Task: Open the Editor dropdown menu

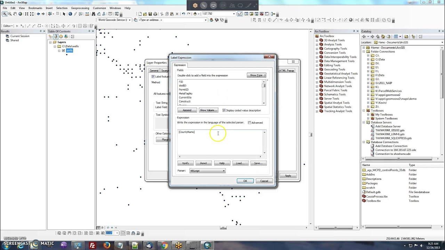Action: point(8,26)
